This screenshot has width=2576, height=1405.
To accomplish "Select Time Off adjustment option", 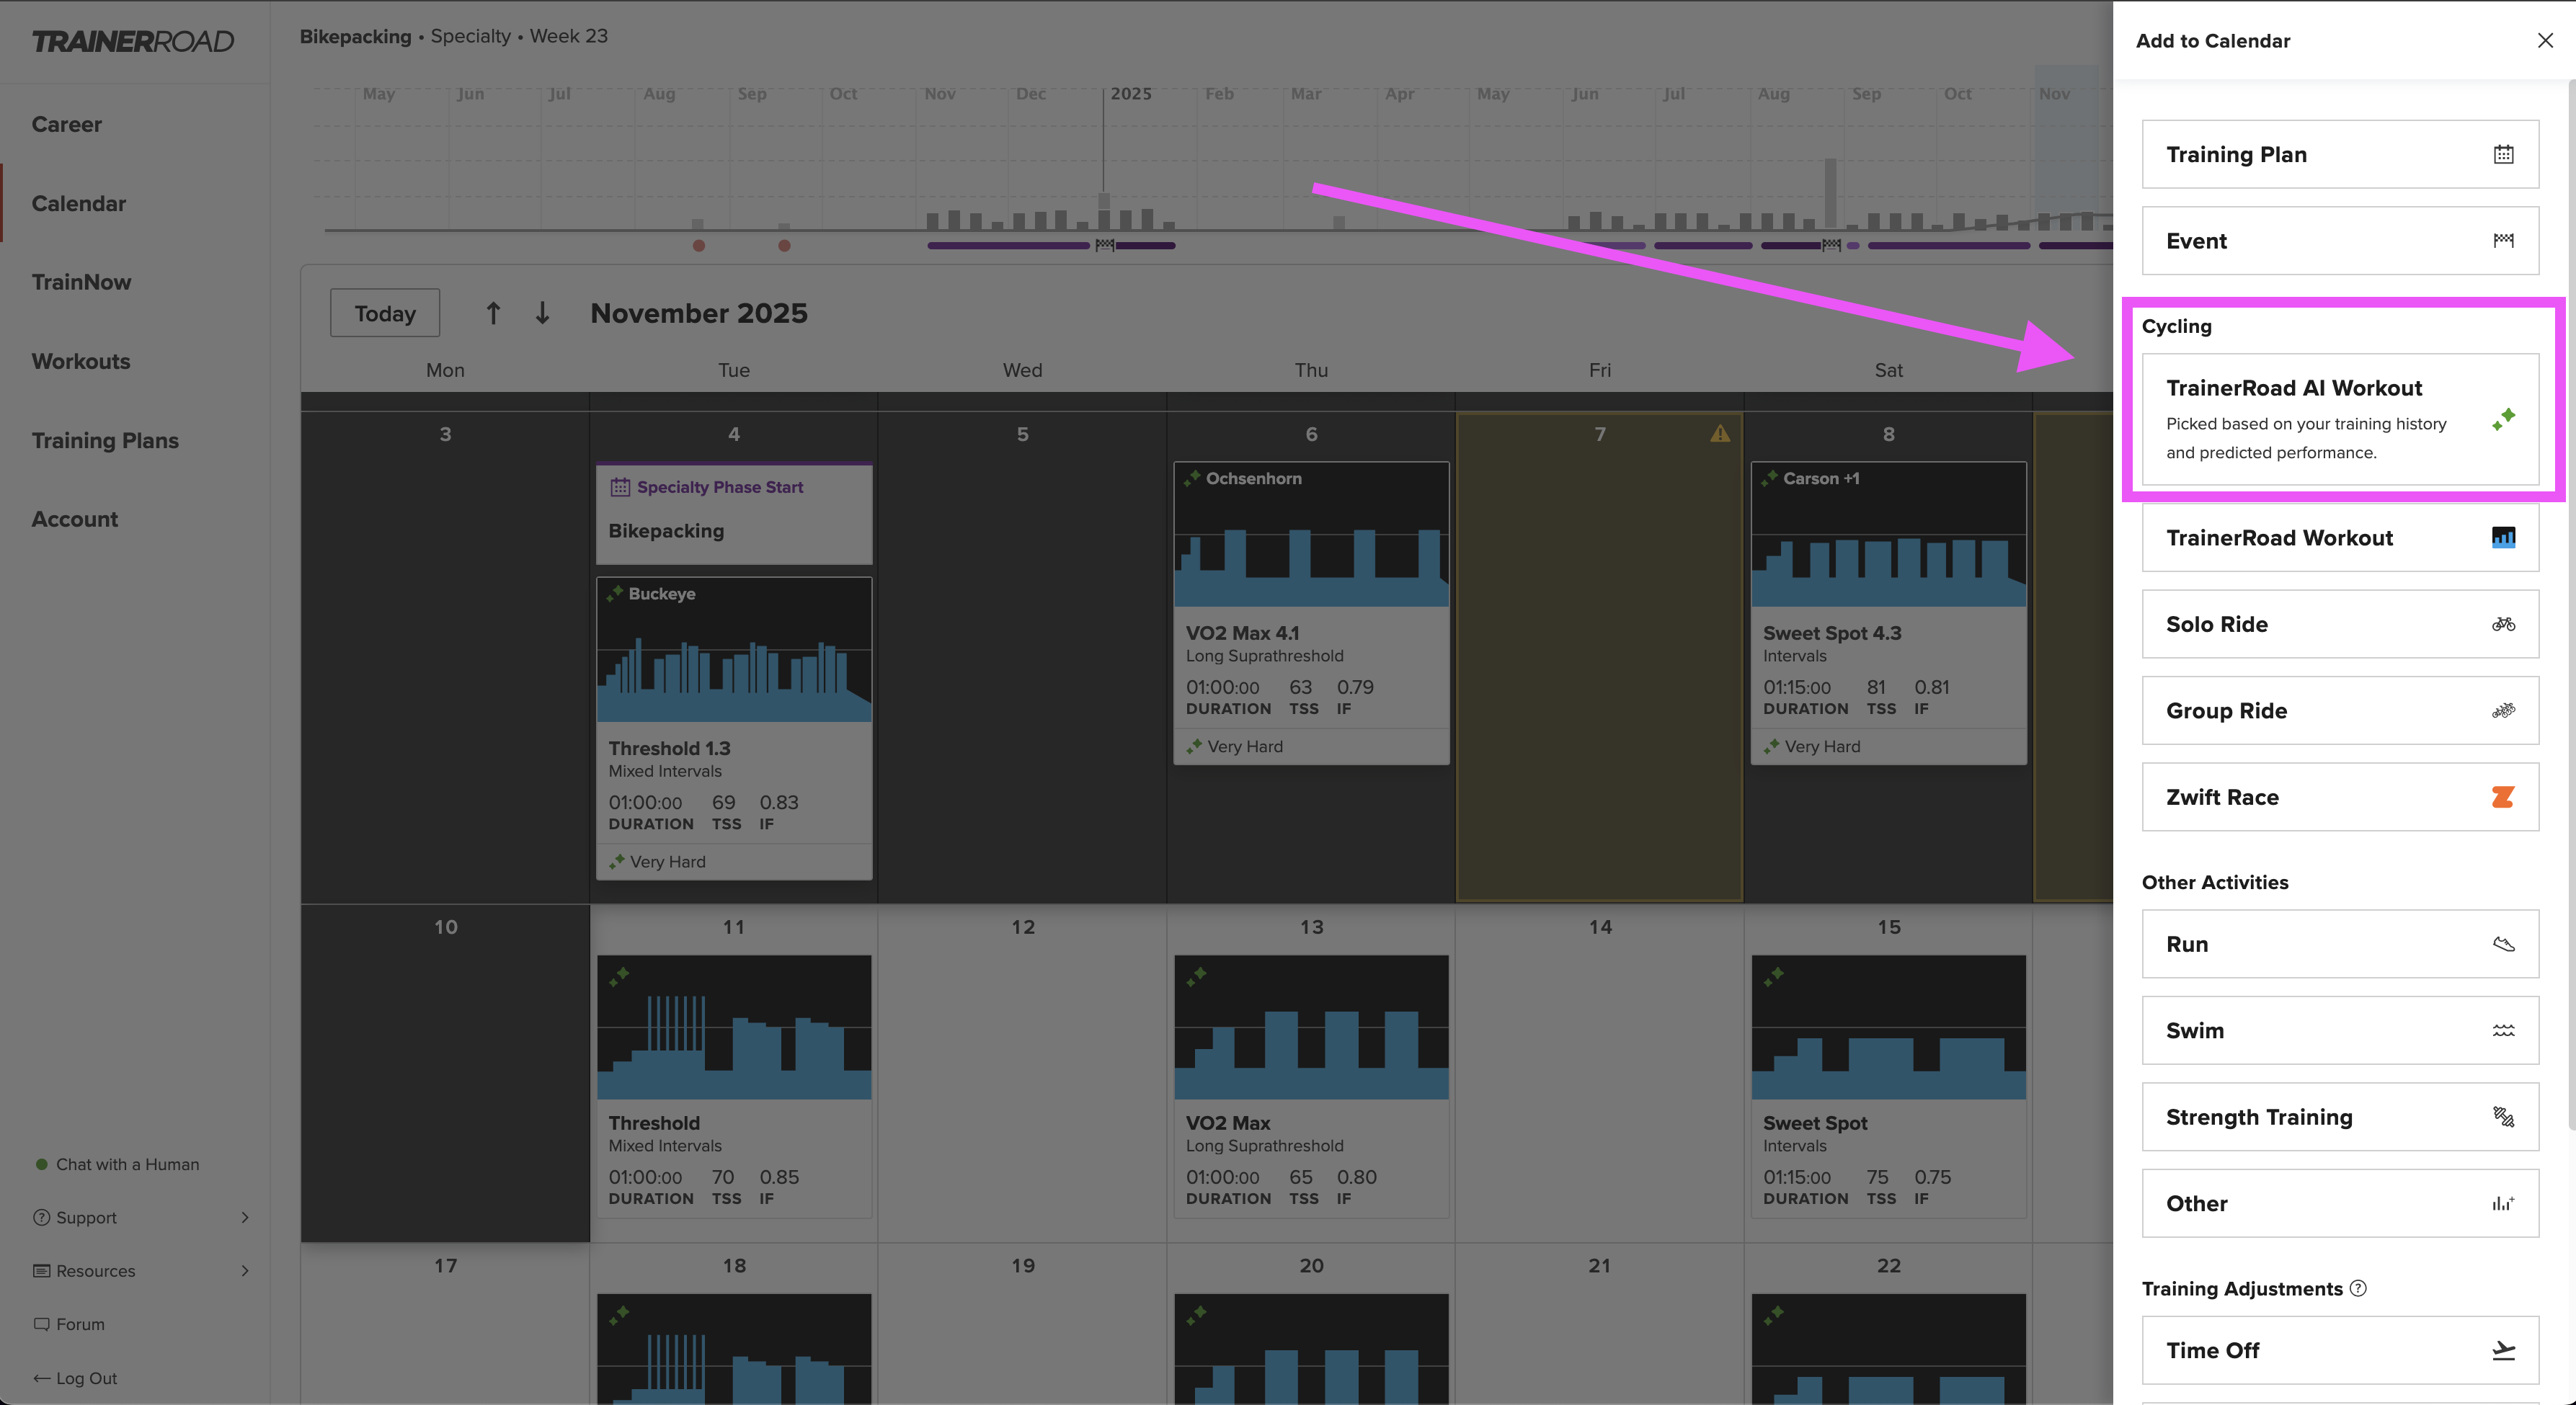I will 2340,1350.
